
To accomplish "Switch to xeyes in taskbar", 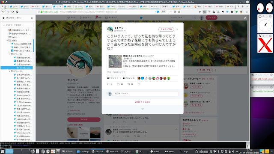I will click(x=170, y=151).
